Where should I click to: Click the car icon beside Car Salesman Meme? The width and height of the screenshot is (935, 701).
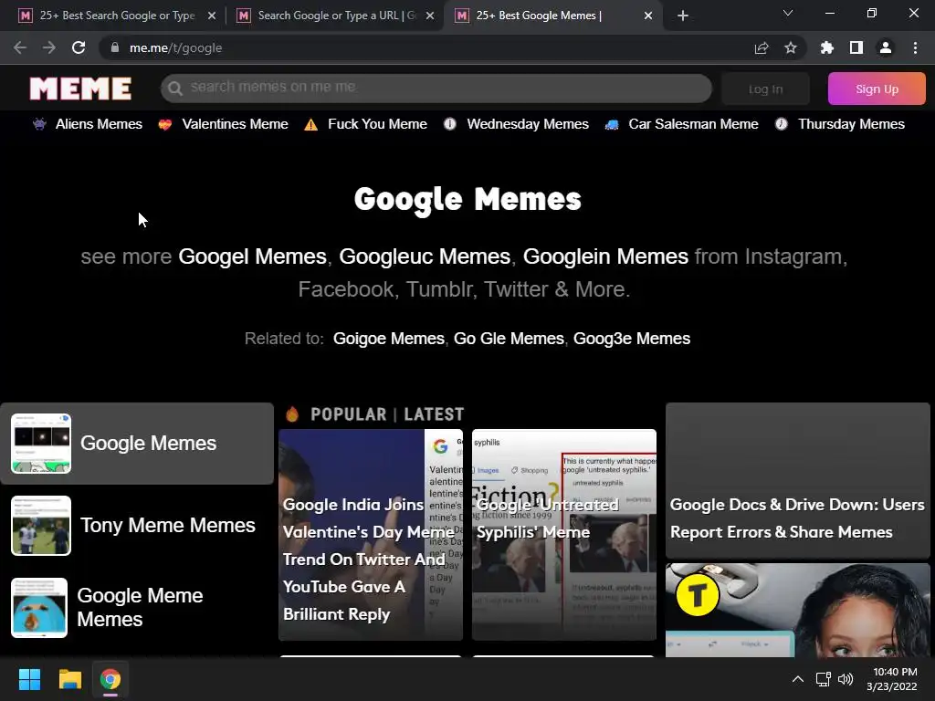(x=612, y=124)
